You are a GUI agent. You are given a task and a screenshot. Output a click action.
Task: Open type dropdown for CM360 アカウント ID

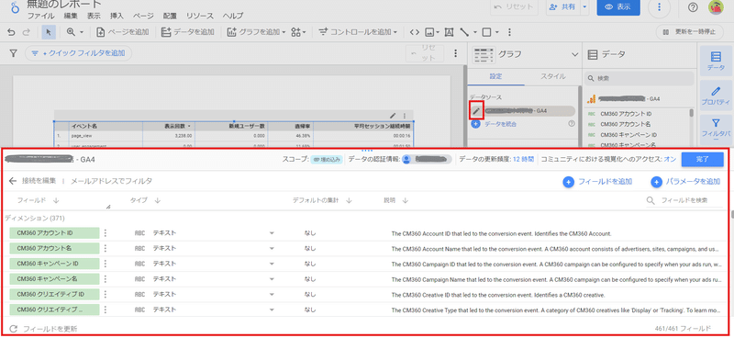(271, 233)
